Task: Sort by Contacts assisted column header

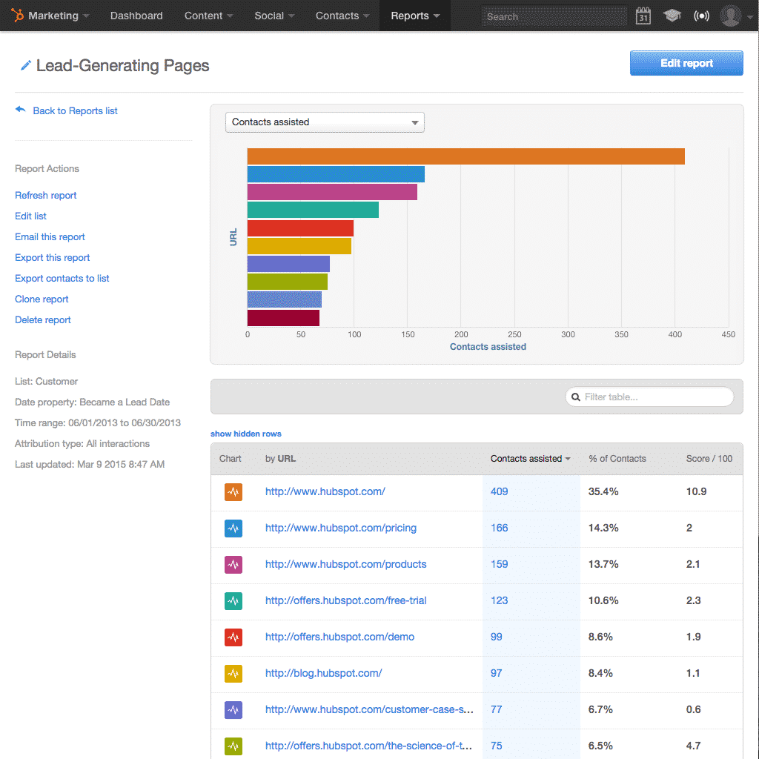Action: pyautogui.click(x=530, y=459)
